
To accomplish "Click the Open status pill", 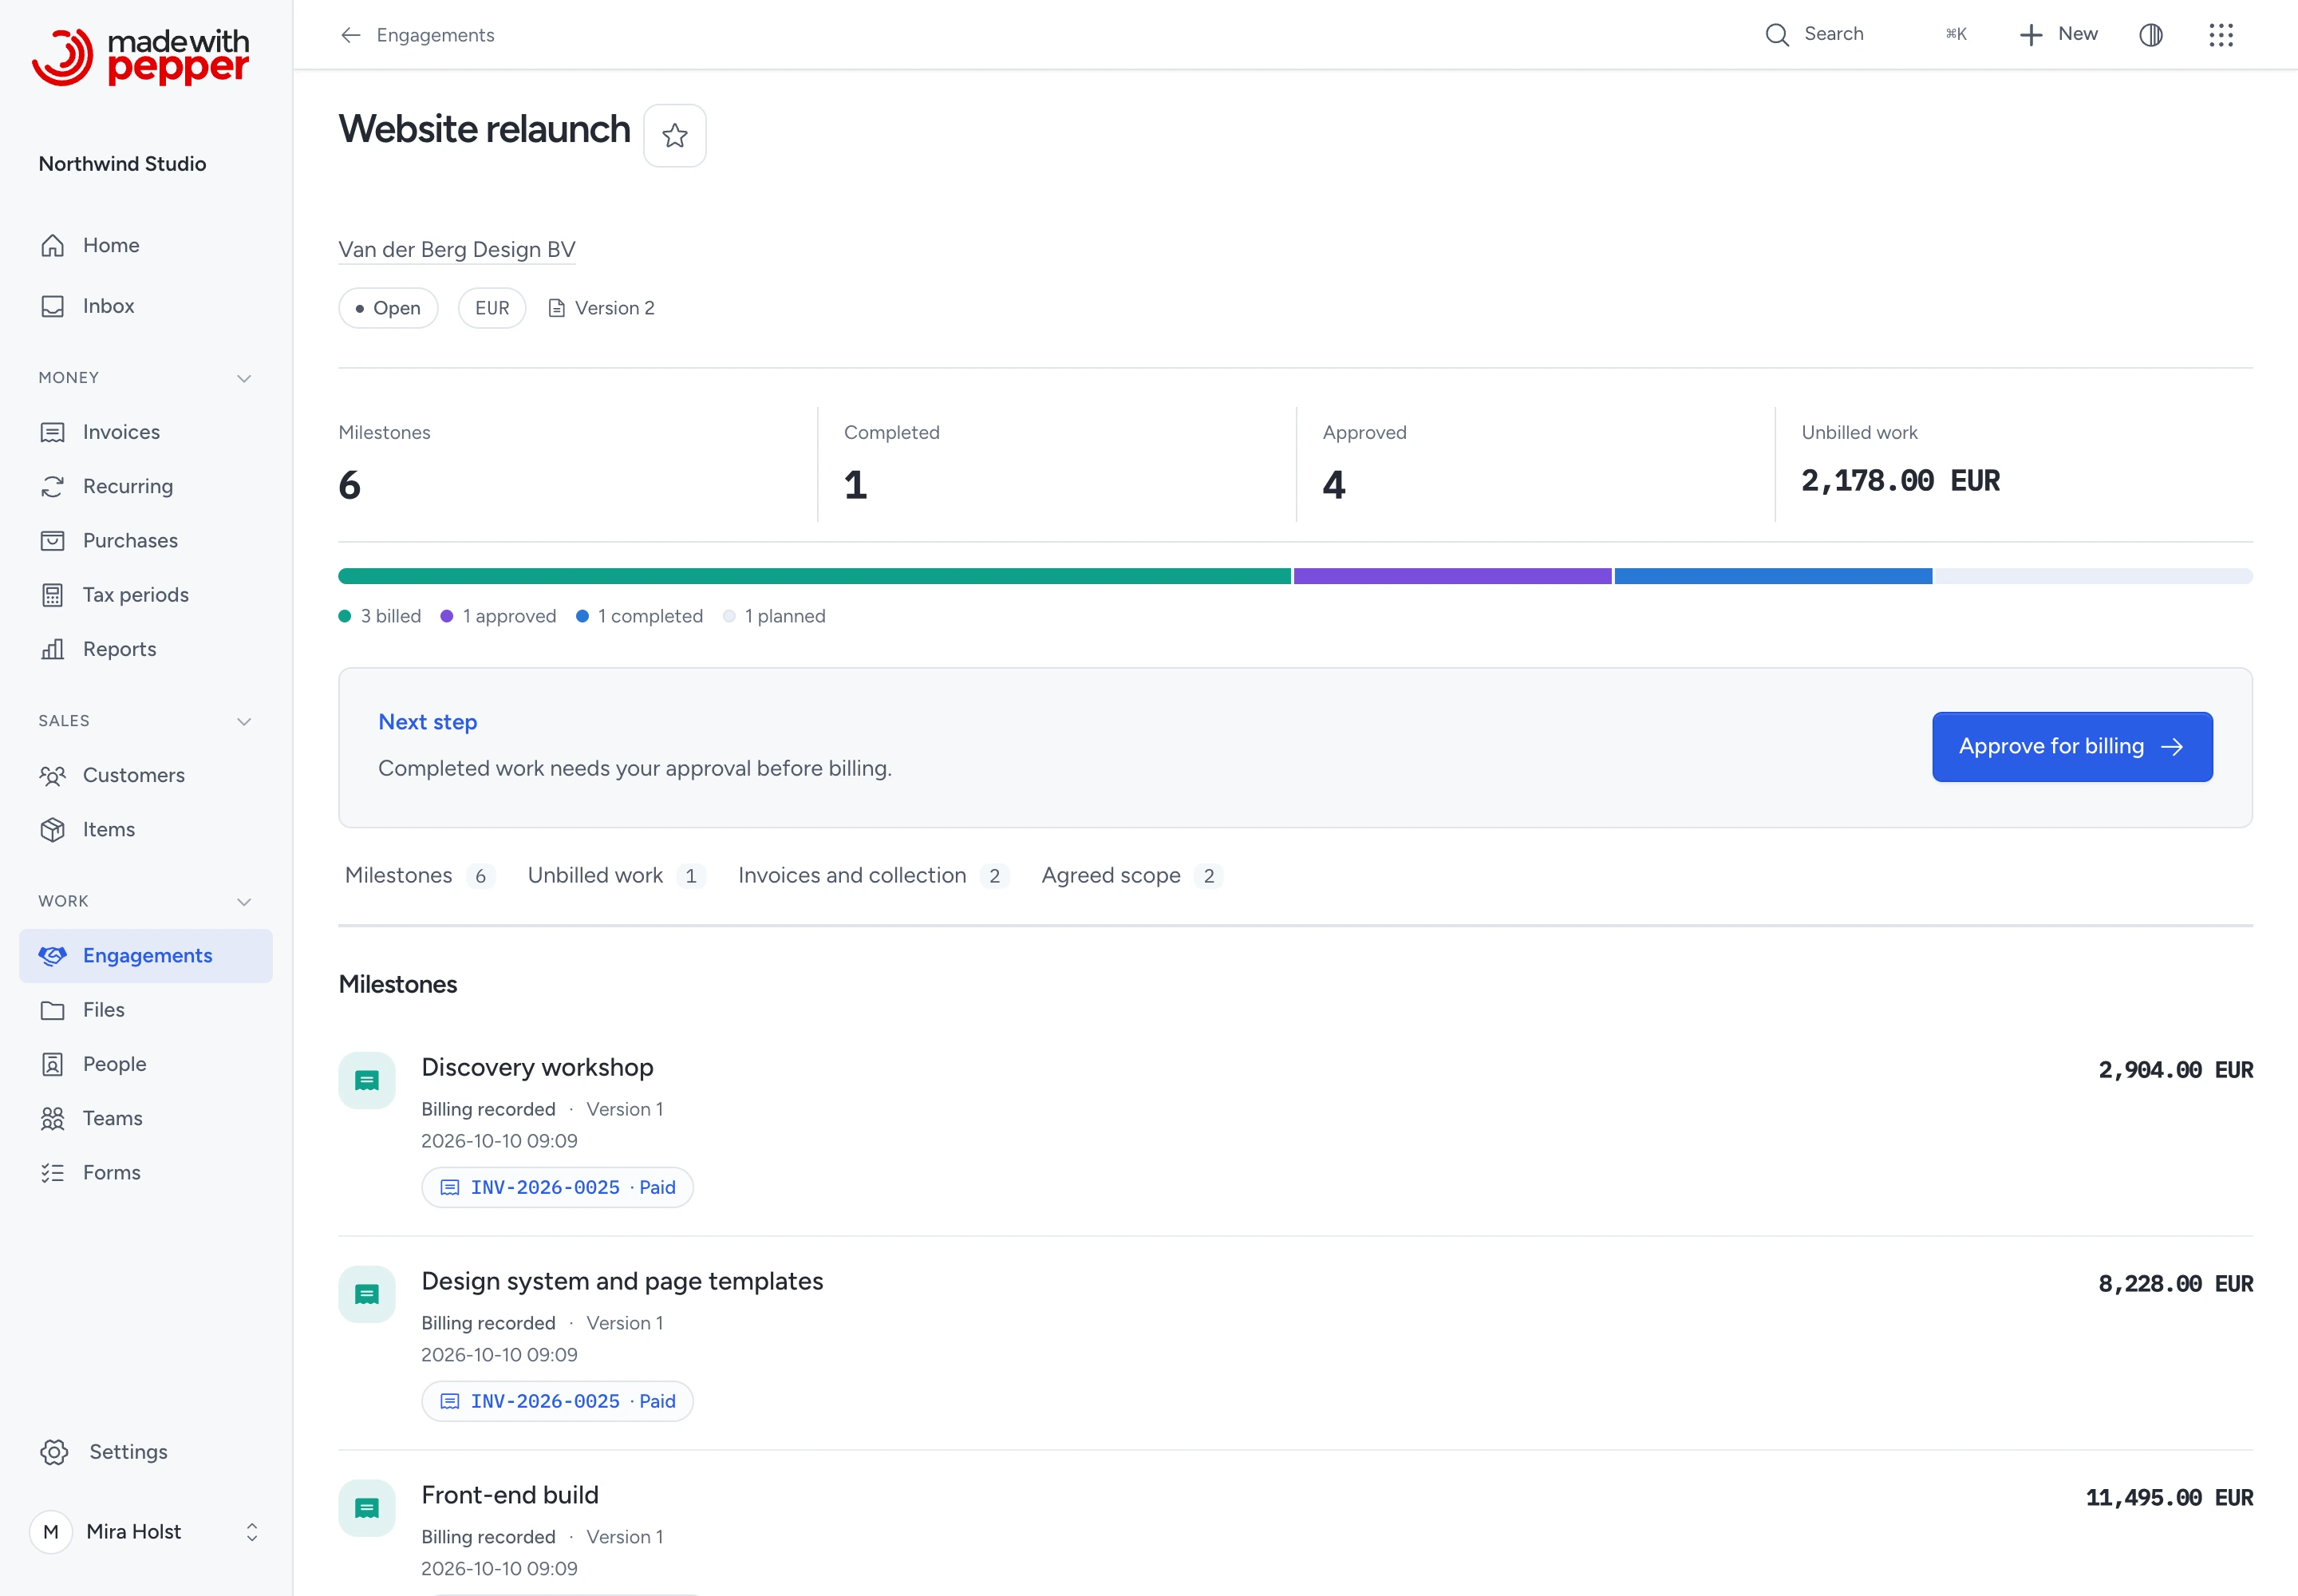I will tap(388, 308).
